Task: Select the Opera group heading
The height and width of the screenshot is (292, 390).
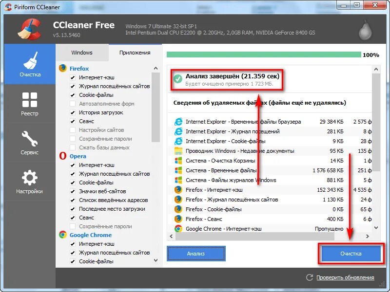Action: [x=78, y=156]
